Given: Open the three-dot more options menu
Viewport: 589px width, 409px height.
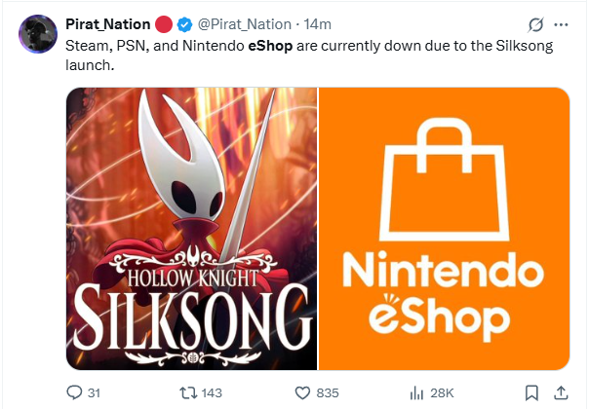Looking at the screenshot, I should [x=561, y=23].
